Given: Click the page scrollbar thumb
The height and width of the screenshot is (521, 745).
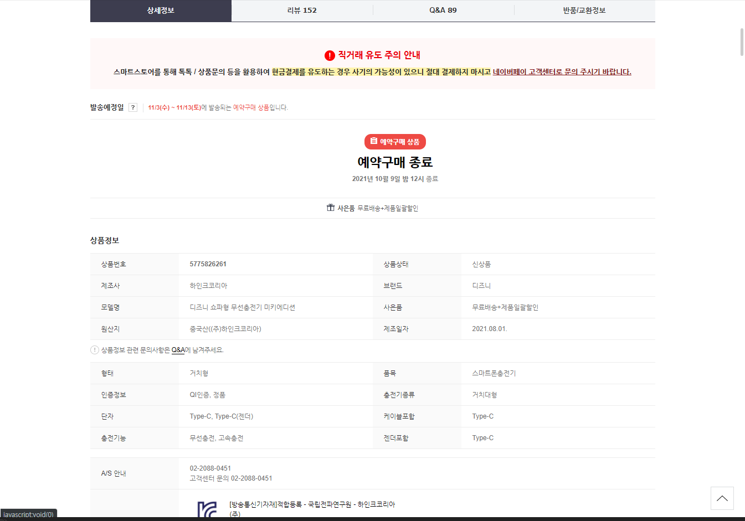Looking at the screenshot, I should click(742, 42).
